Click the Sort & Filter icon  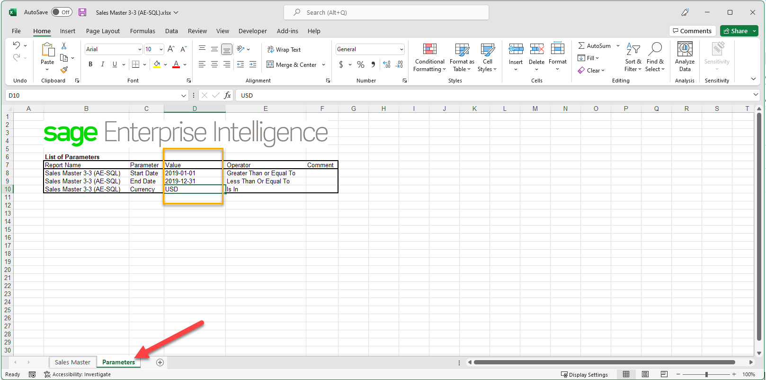tap(633, 49)
